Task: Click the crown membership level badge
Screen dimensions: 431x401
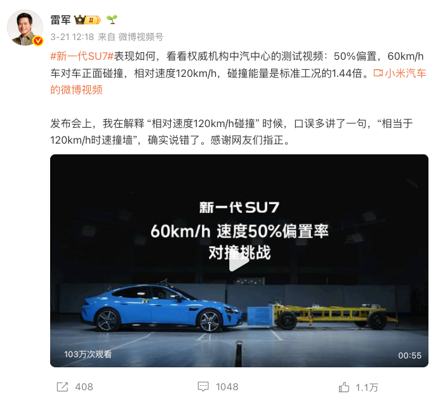Action: (88, 20)
